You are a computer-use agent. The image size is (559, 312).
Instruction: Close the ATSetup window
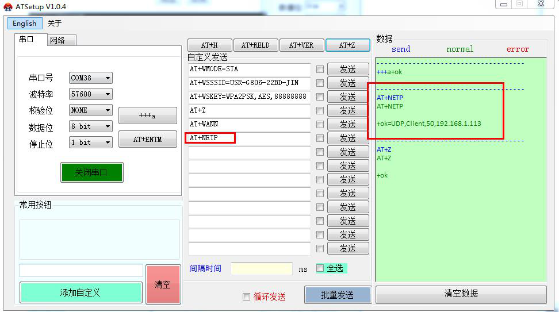click(541, 4)
